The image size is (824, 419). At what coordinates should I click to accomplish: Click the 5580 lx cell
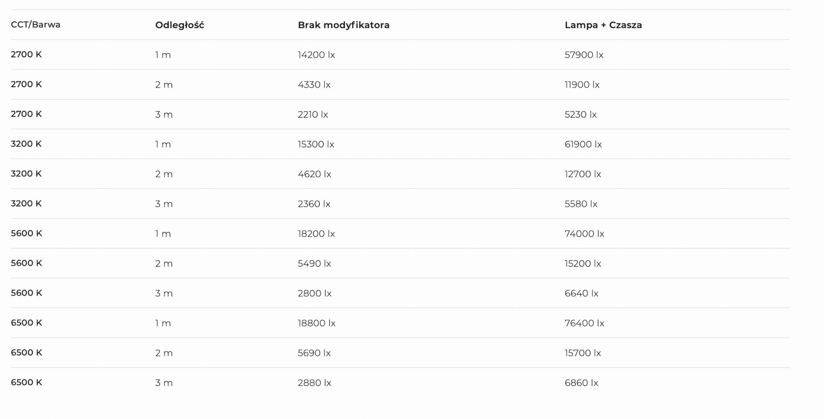pyautogui.click(x=581, y=204)
